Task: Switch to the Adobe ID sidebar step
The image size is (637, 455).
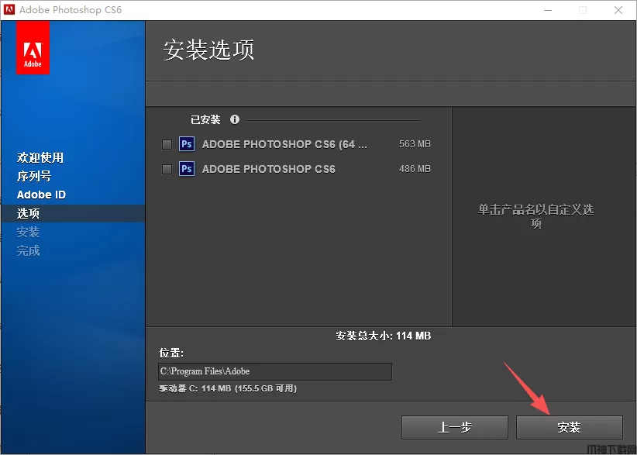Action: click(x=41, y=195)
